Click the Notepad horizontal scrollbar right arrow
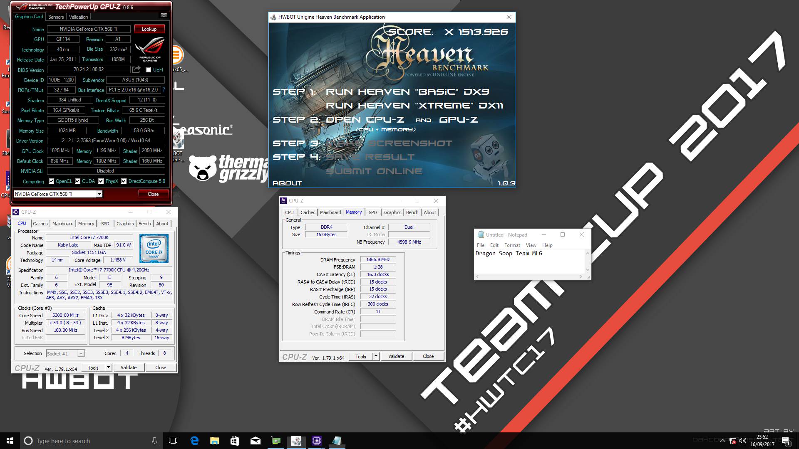The height and width of the screenshot is (449, 799). [x=581, y=276]
